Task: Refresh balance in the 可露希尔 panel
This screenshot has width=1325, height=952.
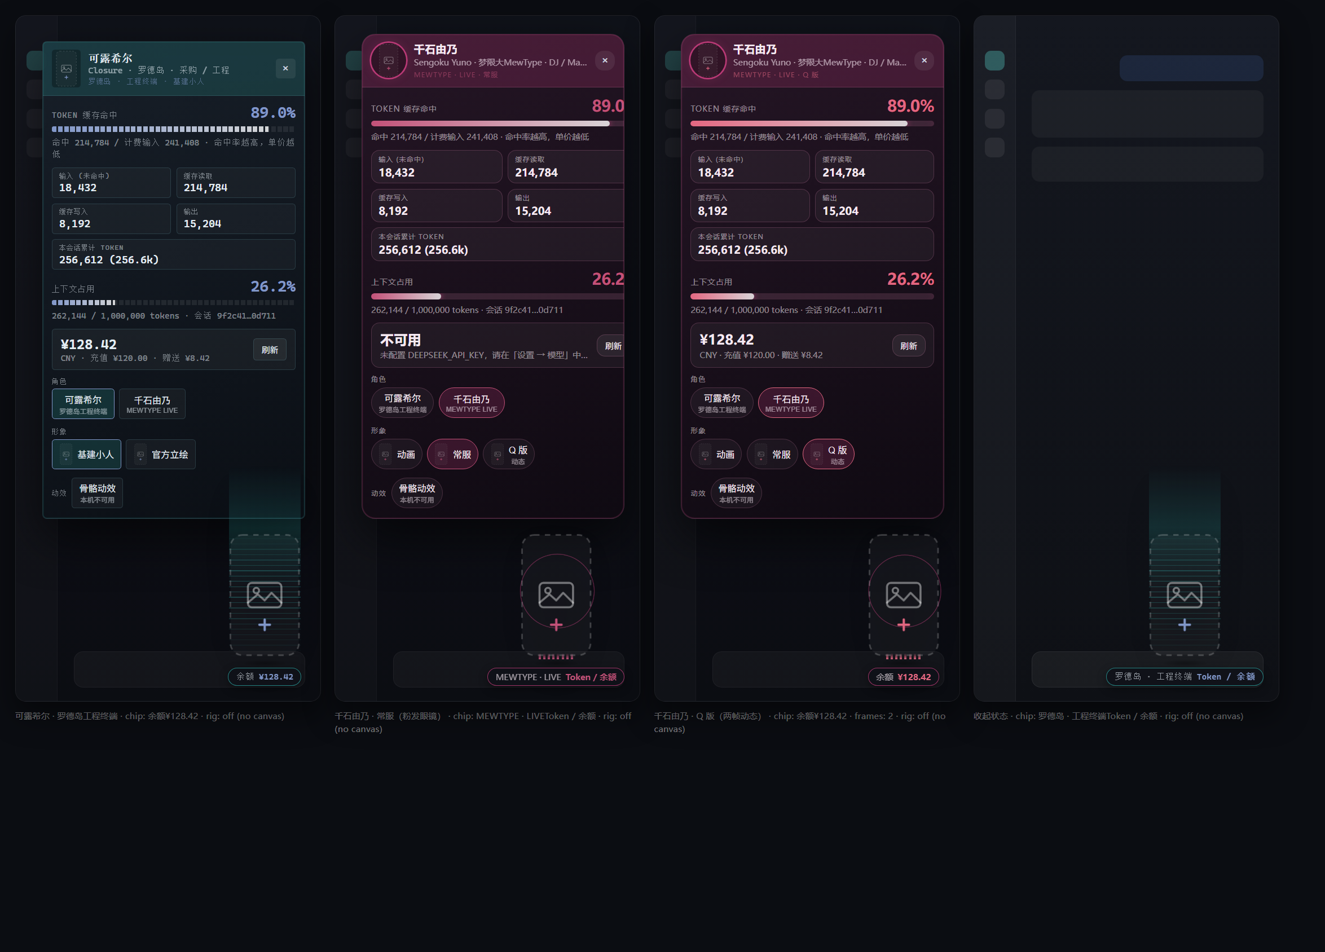Action: point(269,349)
